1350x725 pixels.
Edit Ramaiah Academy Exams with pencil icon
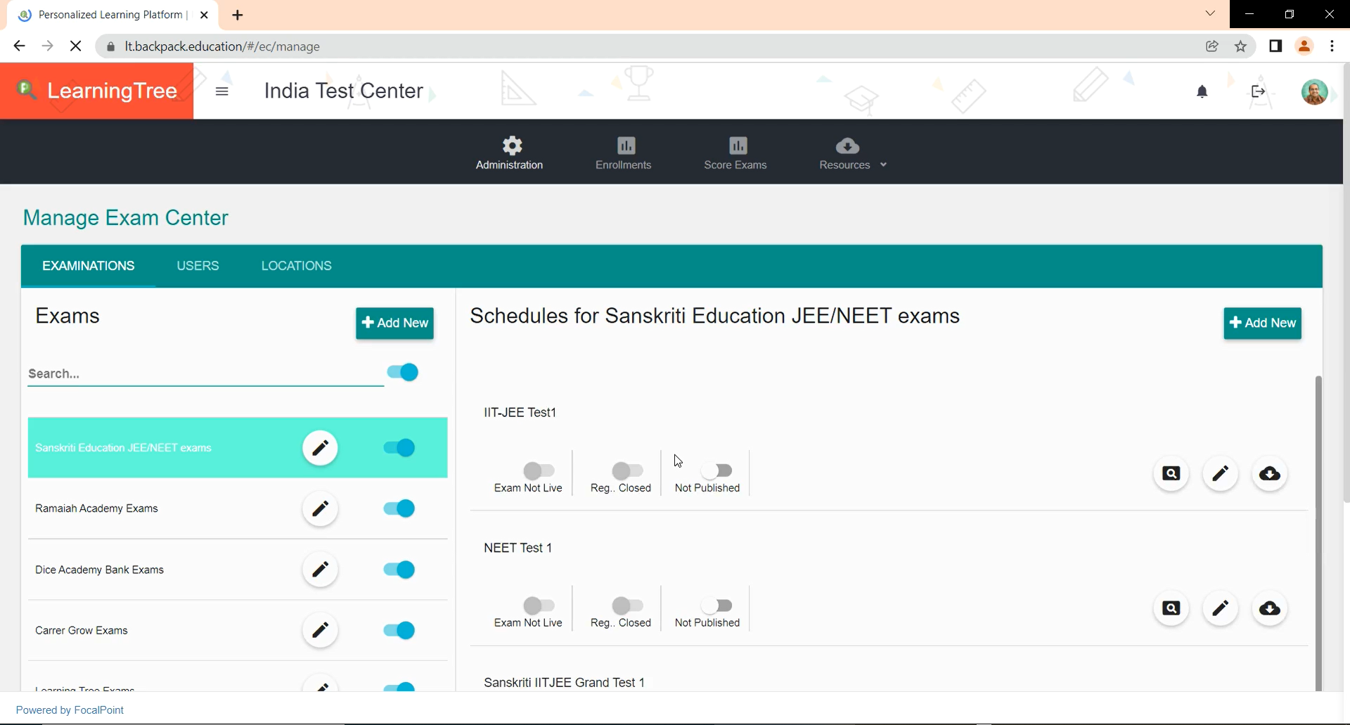click(320, 508)
